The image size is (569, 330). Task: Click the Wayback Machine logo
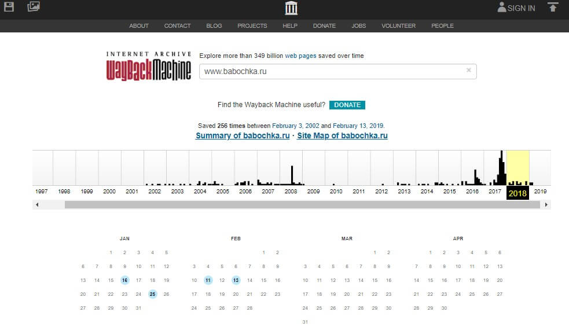[x=148, y=65]
